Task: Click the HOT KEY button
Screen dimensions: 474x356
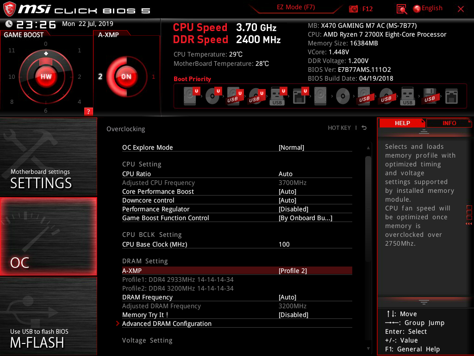Action: pyautogui.click(x=339, y=128)
